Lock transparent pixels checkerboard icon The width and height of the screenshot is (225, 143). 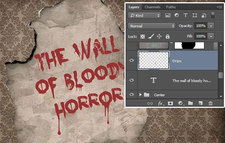142,36
